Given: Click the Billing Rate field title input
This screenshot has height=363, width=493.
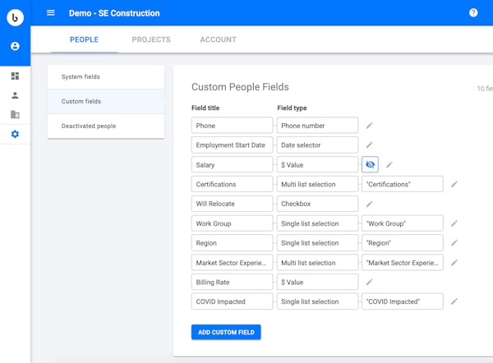Looking at the screenshot, I should 232,282.
